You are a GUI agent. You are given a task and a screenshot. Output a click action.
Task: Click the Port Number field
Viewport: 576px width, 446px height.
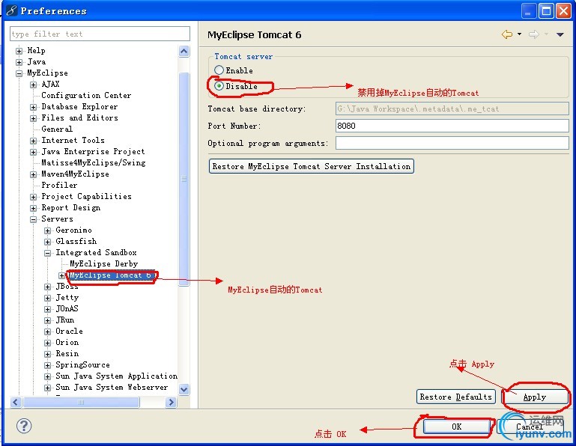click(x=452, y=126)
